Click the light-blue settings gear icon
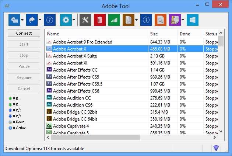The width and height of the screenshot is (232, 156). (x=66, y=20)
